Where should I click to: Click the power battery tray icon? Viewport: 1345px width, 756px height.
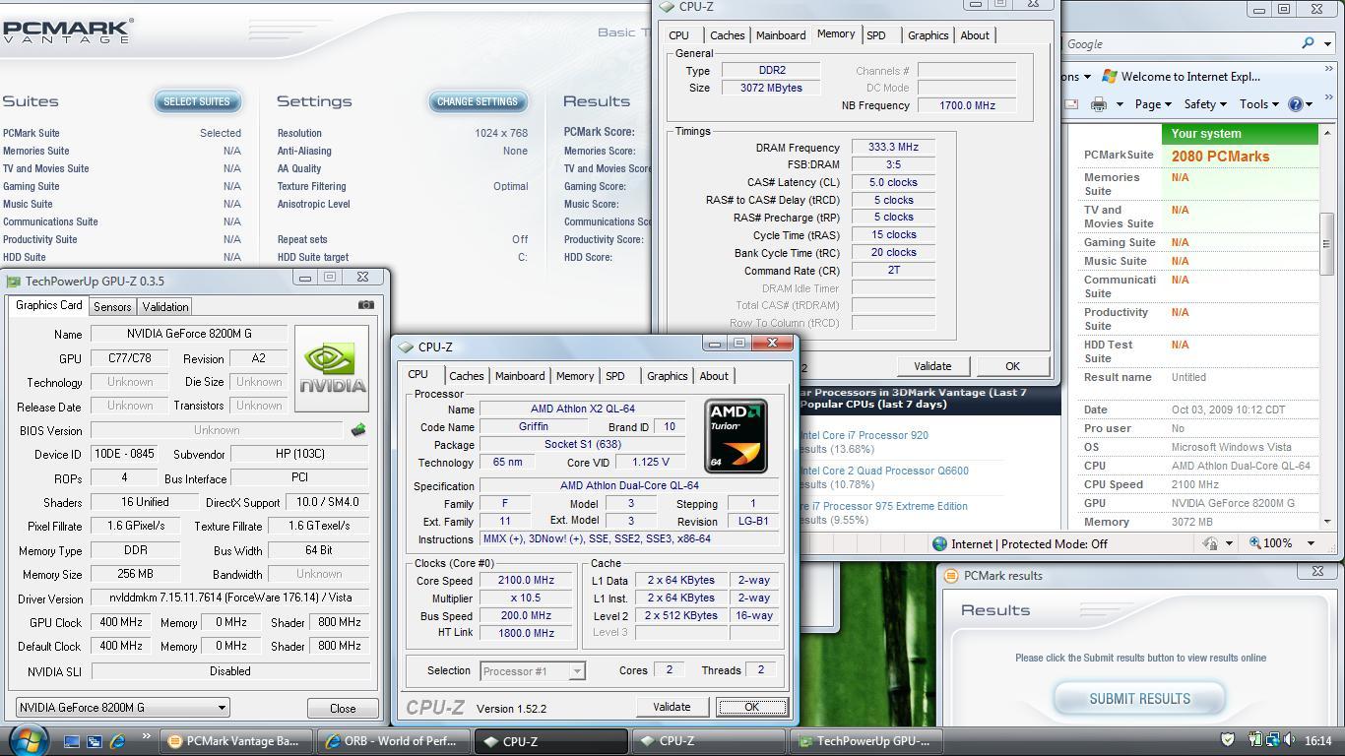point(1255,740)
